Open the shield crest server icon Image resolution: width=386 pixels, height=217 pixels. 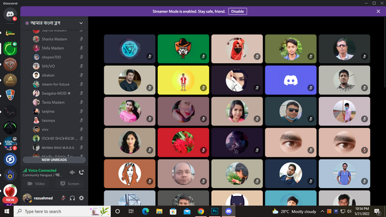pyautogui.click(x=10, y=95)
